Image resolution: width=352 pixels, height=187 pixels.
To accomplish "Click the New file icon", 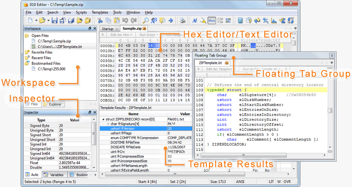I will [30, 21].
